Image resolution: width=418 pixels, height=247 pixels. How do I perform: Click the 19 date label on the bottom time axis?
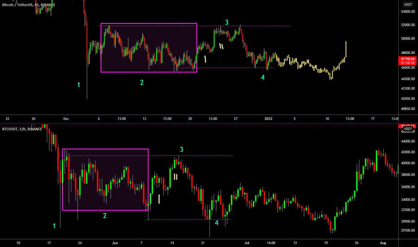point(326,243)
